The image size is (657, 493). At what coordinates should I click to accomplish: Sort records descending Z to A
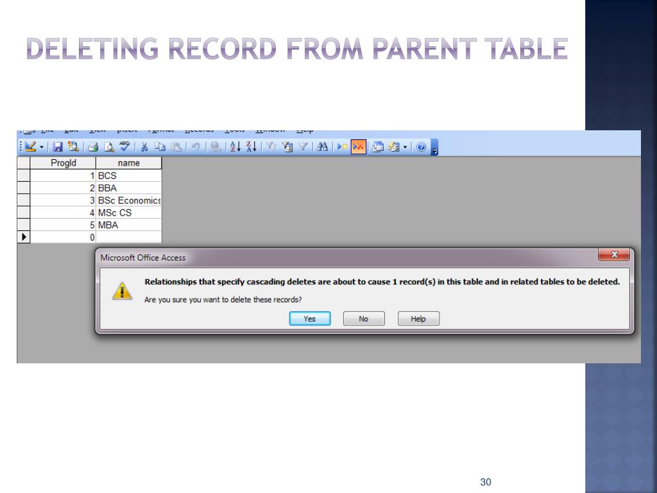pyautogui.click(x=252, y=147)
